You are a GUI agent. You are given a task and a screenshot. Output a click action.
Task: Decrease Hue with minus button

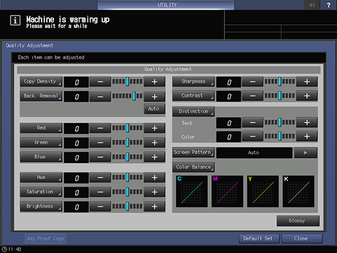[x=100, y=178]
